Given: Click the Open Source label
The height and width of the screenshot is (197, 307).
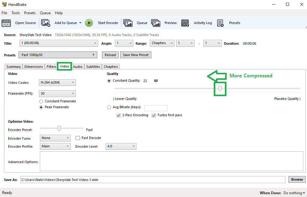Looking at the screenshot, I should 25,23.
